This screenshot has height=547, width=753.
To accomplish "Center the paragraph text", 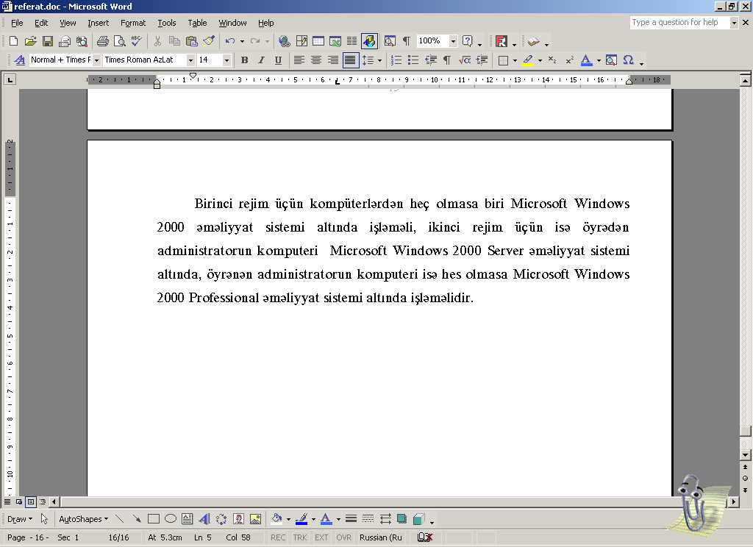I will point(315,60).
